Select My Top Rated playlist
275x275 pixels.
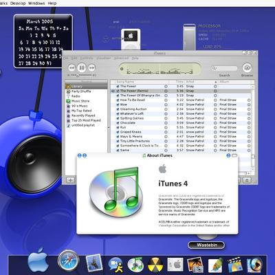81,111
